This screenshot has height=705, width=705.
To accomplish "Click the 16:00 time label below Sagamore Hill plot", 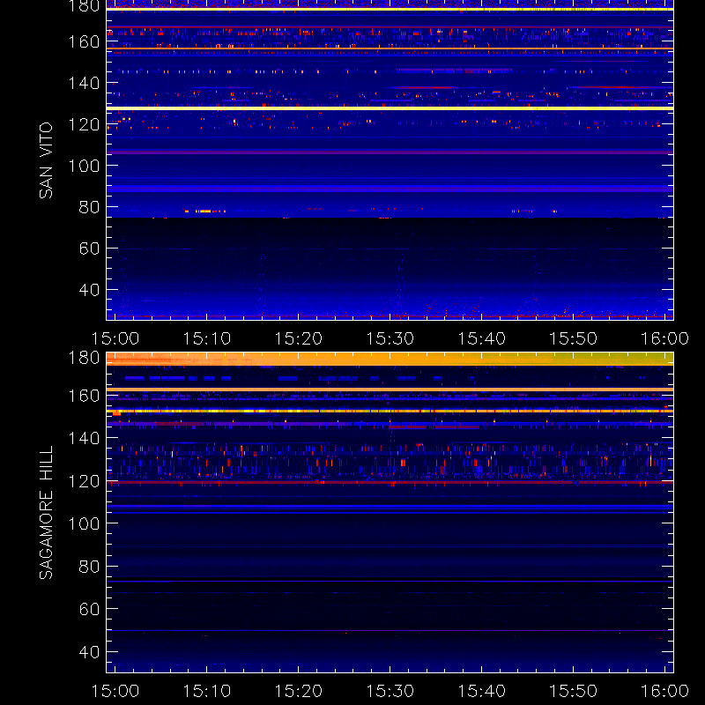I will 664,691.
